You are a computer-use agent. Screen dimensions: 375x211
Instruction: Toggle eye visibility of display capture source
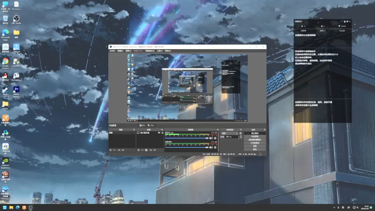pos(159,133)
